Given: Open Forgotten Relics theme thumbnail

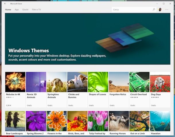Looking at the screenshot, I should click(x=119, y=82).
